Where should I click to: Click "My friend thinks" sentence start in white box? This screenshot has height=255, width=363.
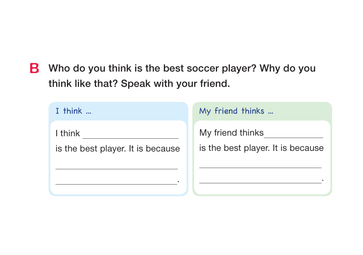pos(231,133)
